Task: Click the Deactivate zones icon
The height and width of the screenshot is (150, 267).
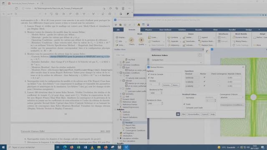Action: 184,41
